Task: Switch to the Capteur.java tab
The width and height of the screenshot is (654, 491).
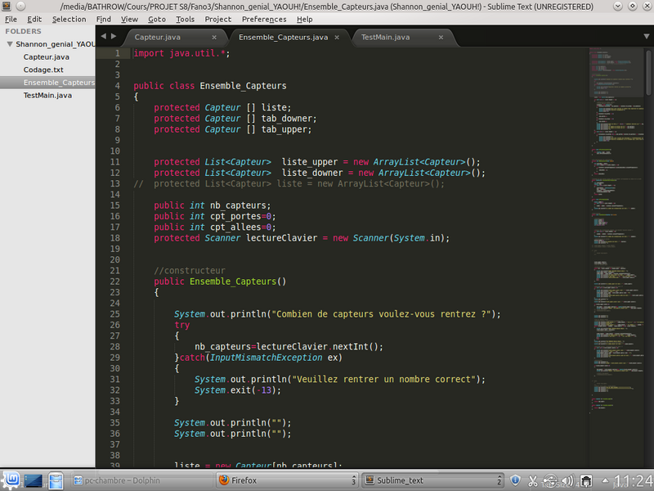Action: click(x=159, y=38)
